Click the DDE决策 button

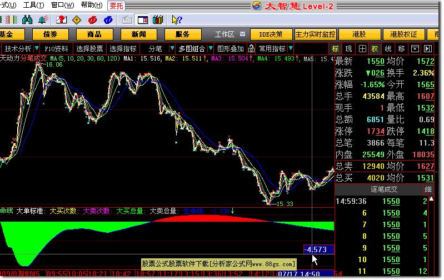271,34
